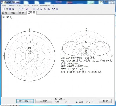
Task: Click the crosshair target icon
Action: 45,9
